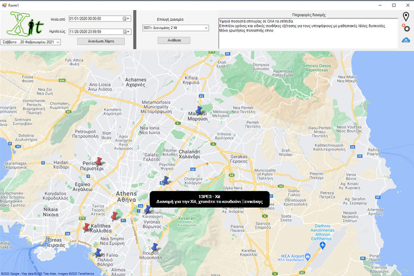Screen dimensions: 414x276
Task: Click the blue cloud upload icon
Action: [x=406, y=40]
